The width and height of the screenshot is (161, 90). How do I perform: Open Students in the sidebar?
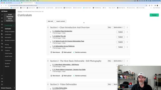click(x=7, y=63)
